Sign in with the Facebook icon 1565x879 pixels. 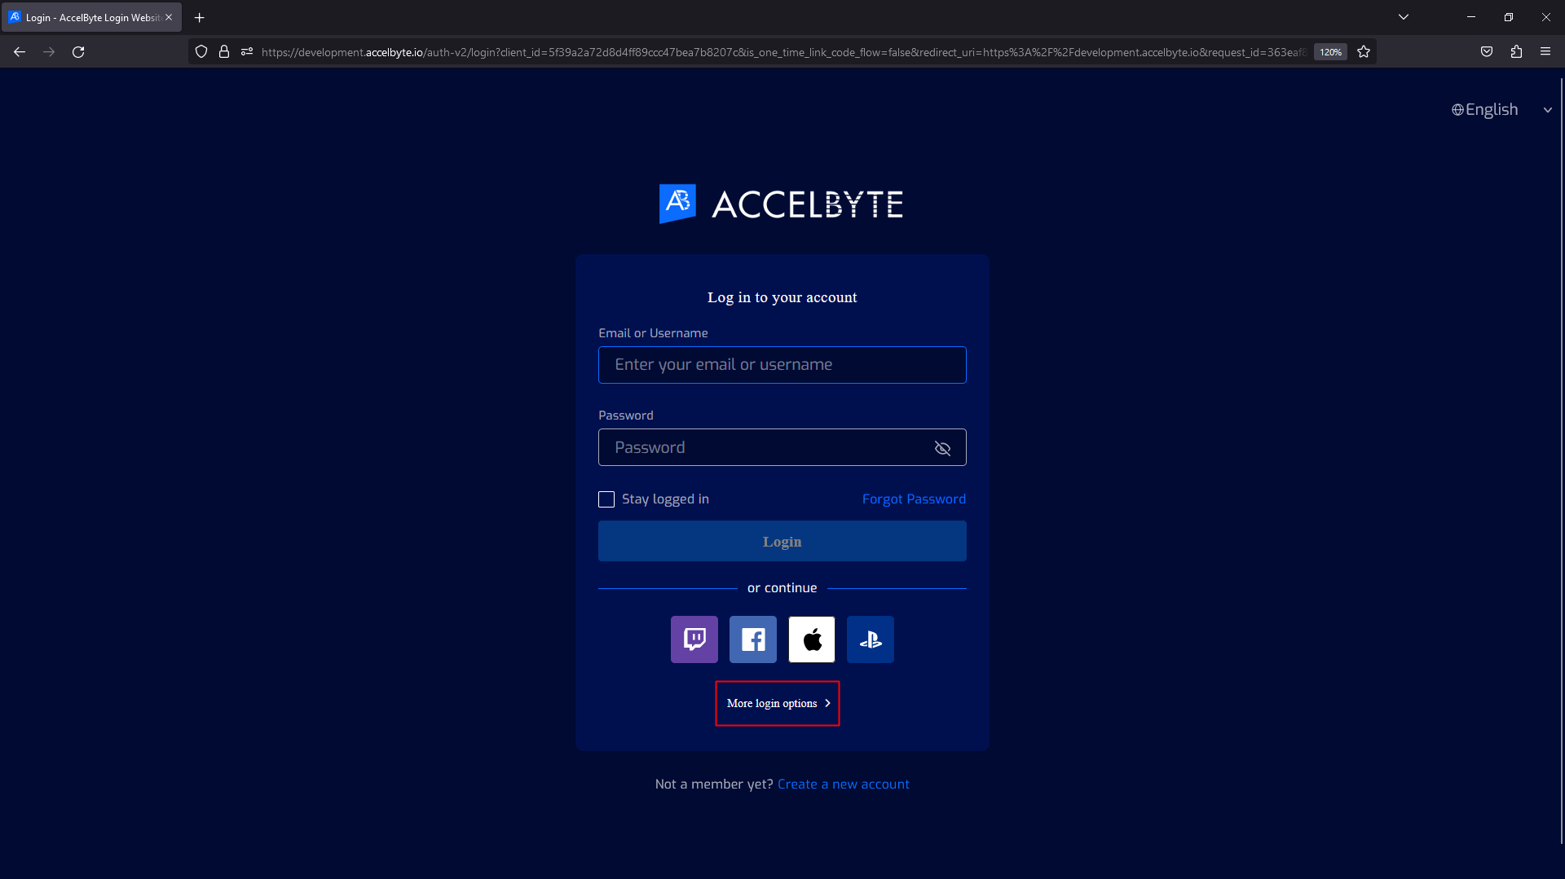[x=753, y=639]
